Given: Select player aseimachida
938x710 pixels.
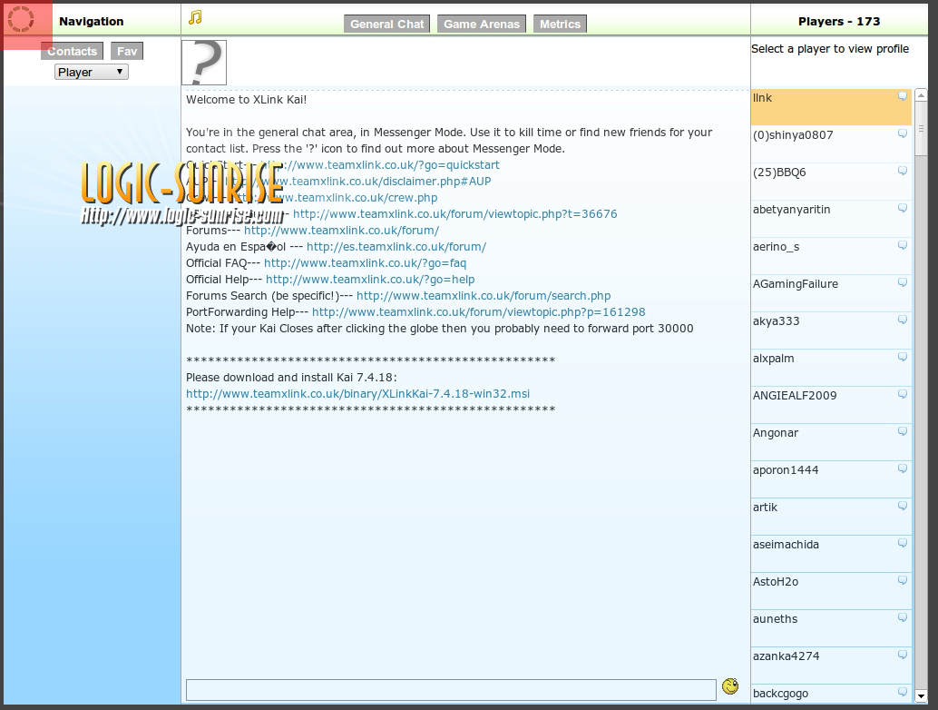Looking at the screenshot, I should point(832,554).
